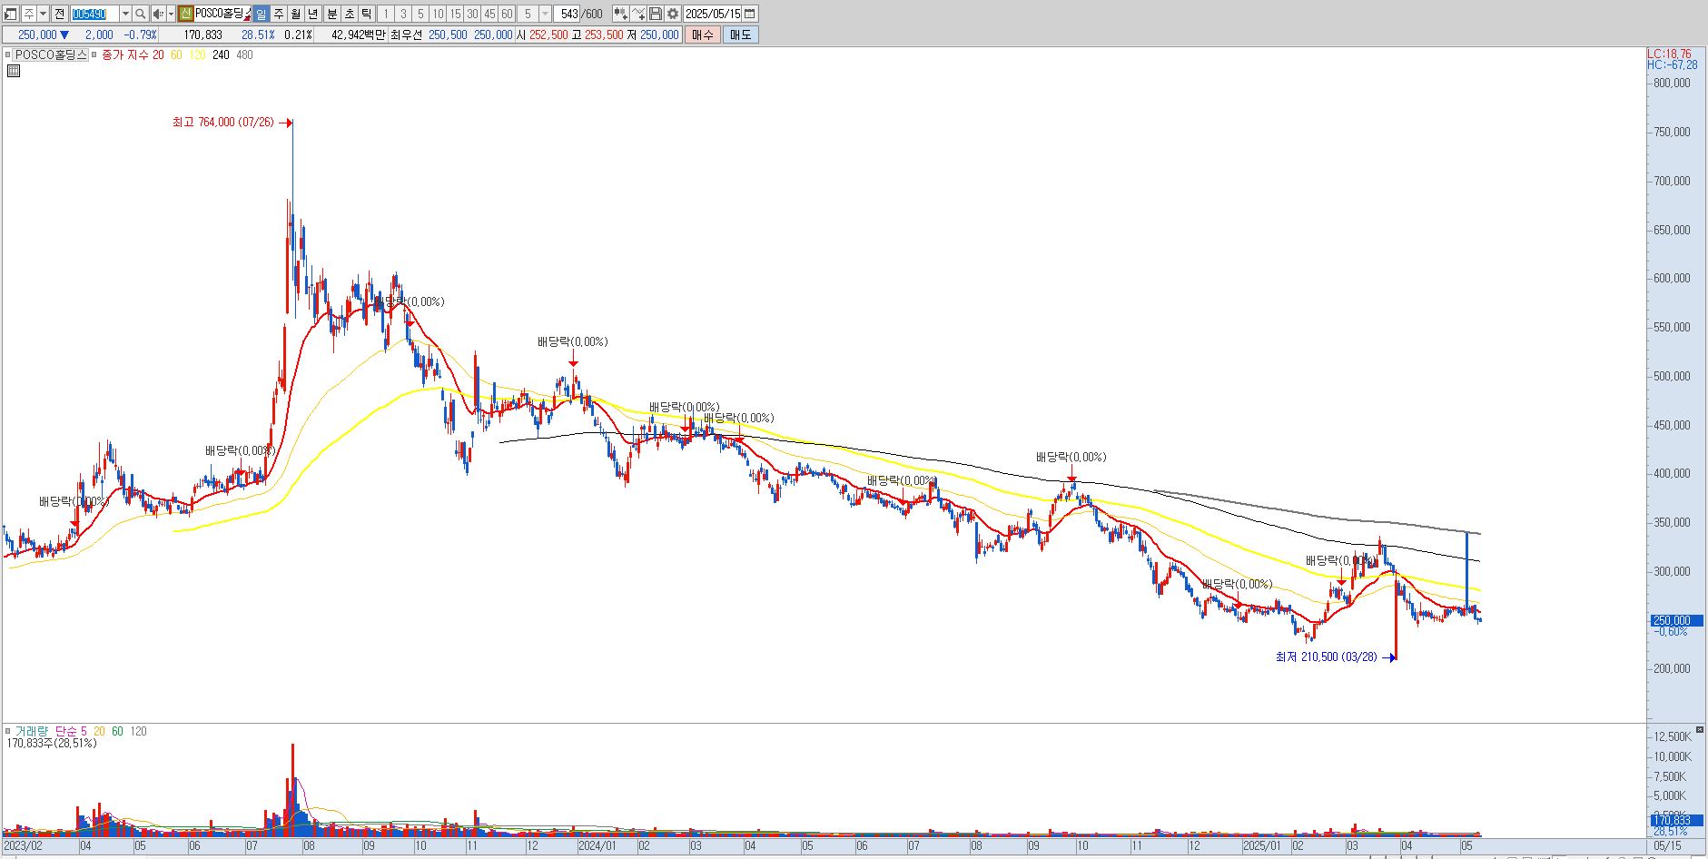
Task: Expand the stock code 005490 dropdown
Action: click(x=125, y=14)
